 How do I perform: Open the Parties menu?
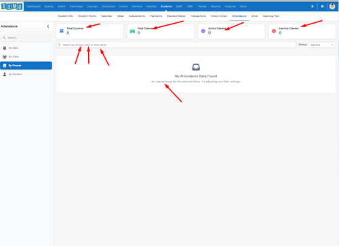coord(202,6)
